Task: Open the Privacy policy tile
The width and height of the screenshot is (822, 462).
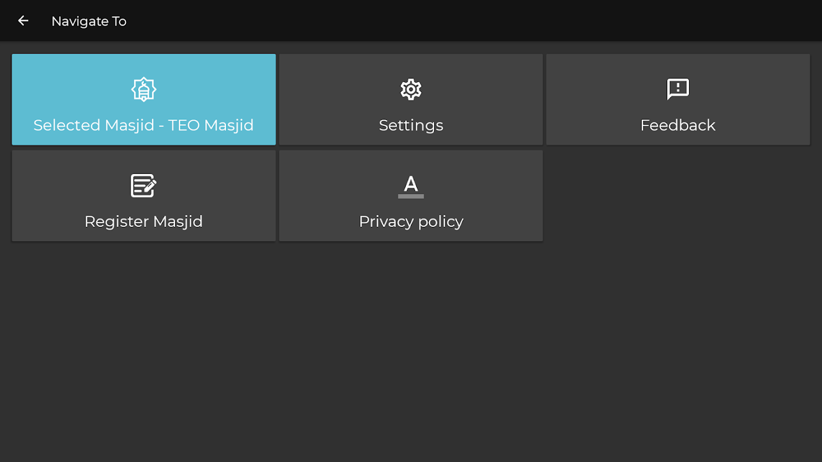Action: [x=411, y=196]
